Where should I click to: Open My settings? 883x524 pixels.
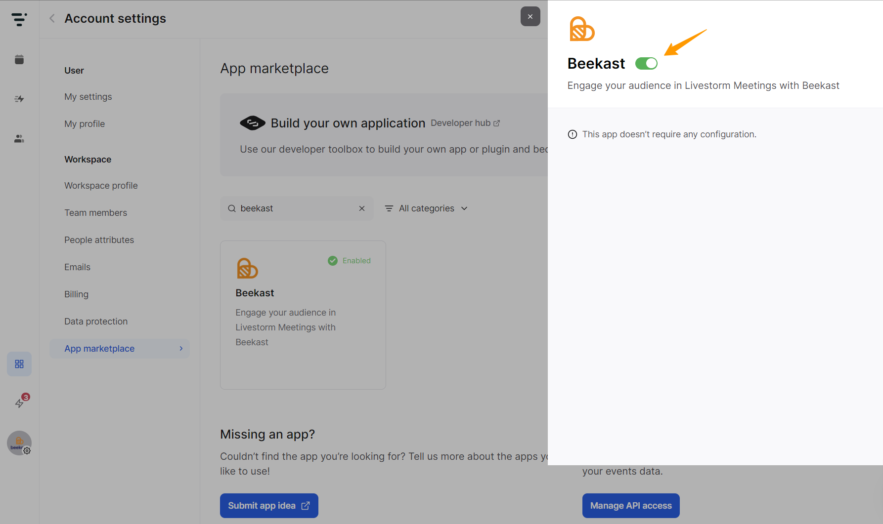click(88, 97)
